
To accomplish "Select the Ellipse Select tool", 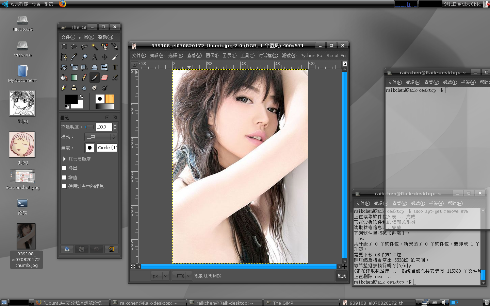I will [74, 47].
